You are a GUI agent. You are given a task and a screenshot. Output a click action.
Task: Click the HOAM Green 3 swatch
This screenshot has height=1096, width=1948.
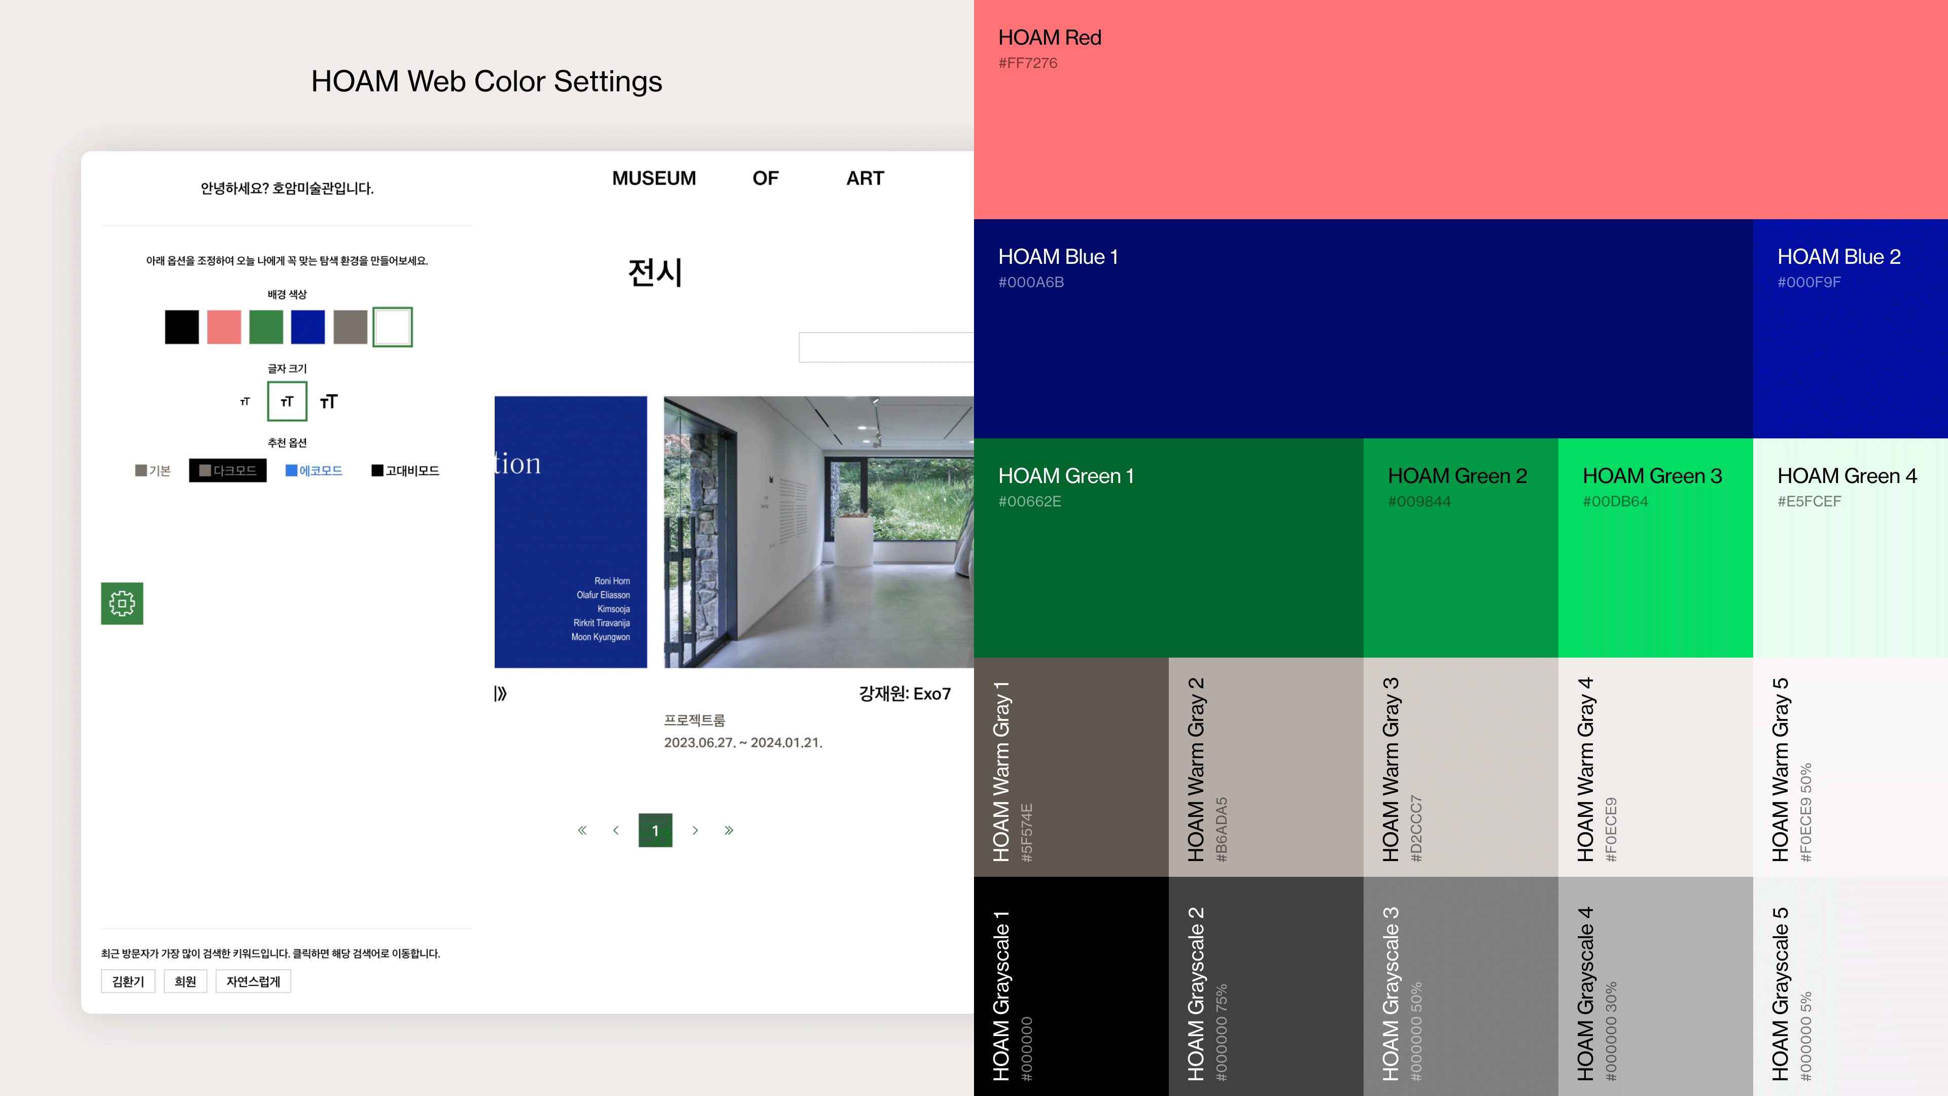click(1655, 549)
